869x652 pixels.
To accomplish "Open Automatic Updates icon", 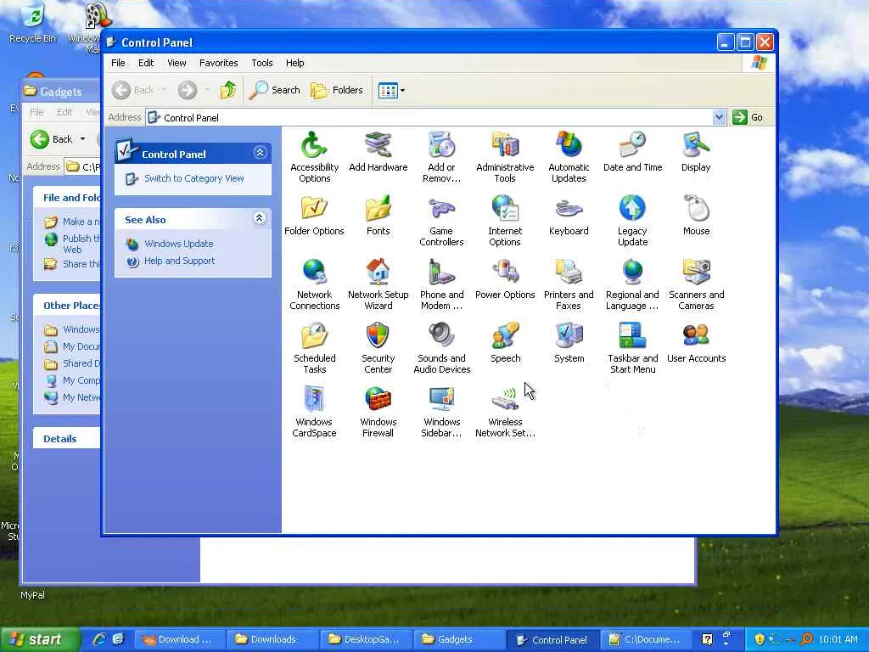I will pos(569,157).
